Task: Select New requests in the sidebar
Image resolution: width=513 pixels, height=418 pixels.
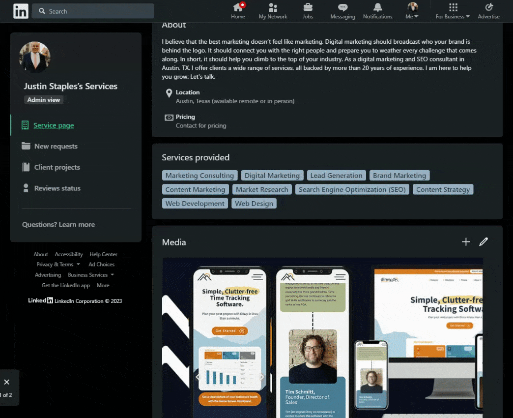Action: [56, 147]
